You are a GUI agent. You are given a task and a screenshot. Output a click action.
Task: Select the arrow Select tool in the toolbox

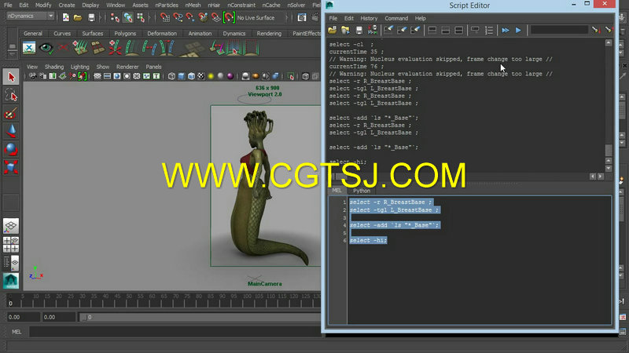11,76
